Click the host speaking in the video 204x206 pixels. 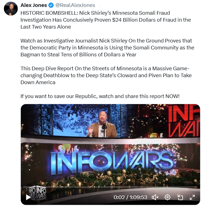click(102, 124)
